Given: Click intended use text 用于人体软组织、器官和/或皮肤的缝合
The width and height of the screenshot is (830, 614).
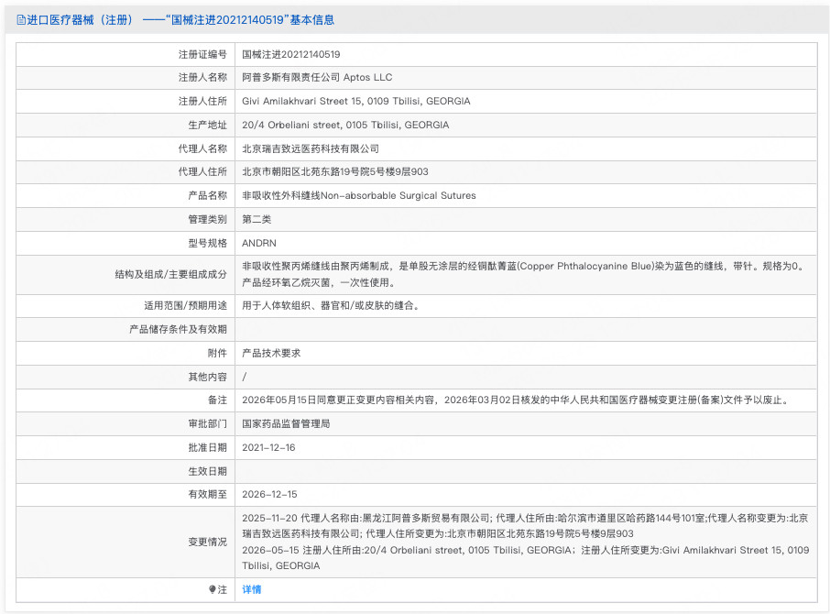Looking at the screenshot, I should click(331, 305).
